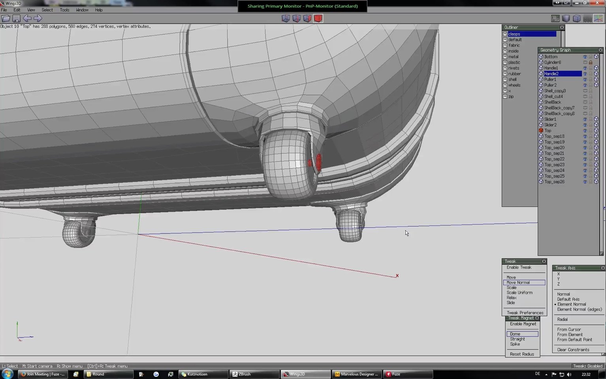Toggle wireframe cube icon for Handle1
This screenshot has width=606, height=379.
[x=597, y=68]
